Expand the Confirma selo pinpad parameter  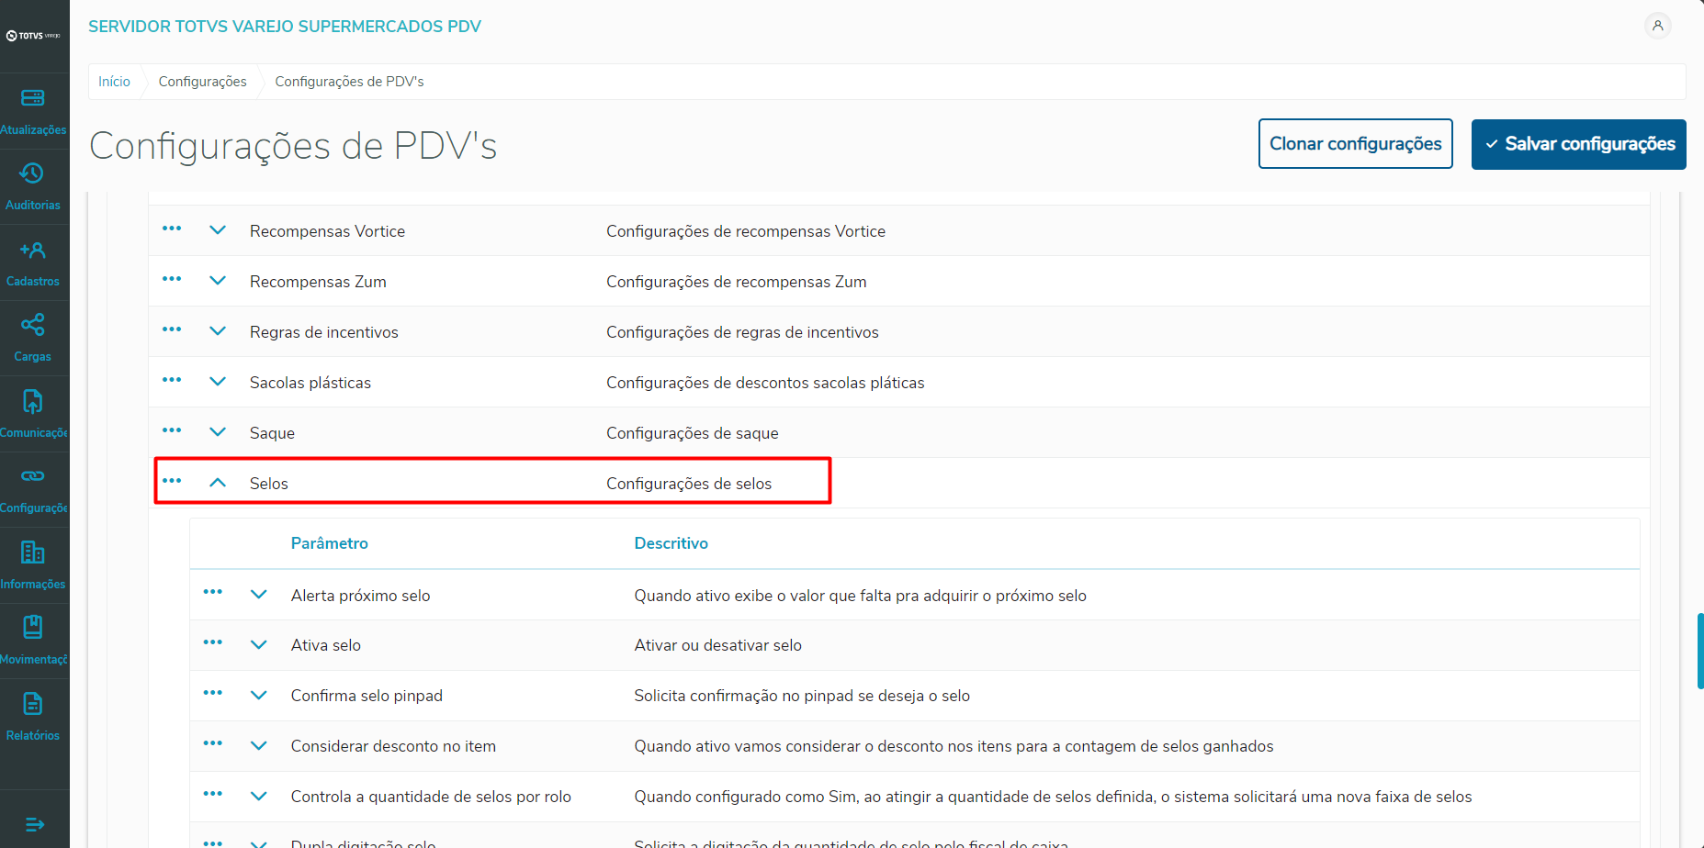click(x=259, y=696)
